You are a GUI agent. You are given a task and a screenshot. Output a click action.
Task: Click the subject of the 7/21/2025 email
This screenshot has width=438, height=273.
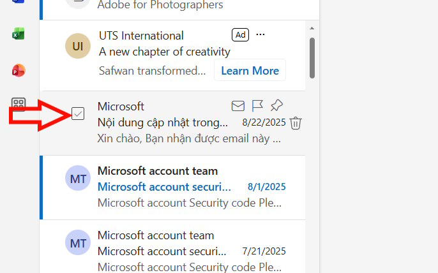tap(162, 251)
